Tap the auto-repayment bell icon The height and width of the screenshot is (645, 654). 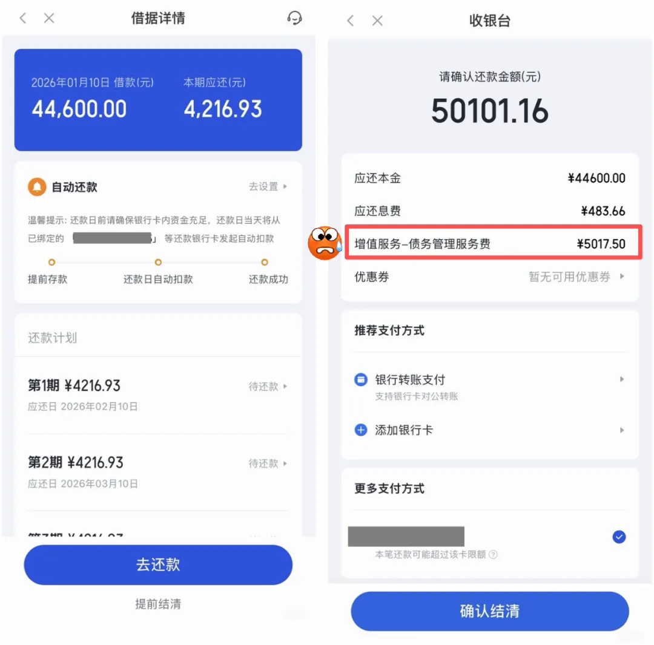coord(37,187)
